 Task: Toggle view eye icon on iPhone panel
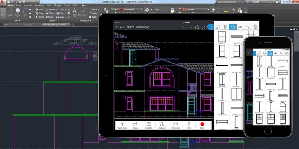tap(275, 53)
